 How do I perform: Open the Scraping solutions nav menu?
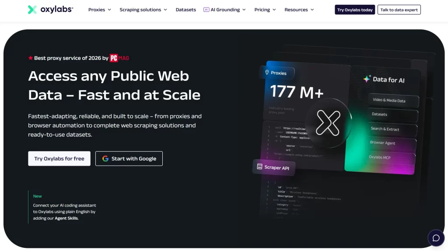point(143,10)
